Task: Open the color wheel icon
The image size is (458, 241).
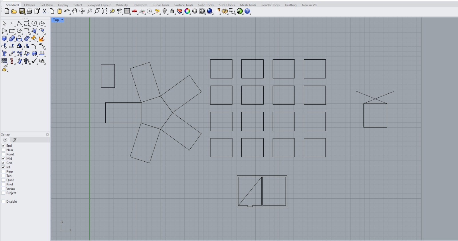Action: tap(187, 11)
